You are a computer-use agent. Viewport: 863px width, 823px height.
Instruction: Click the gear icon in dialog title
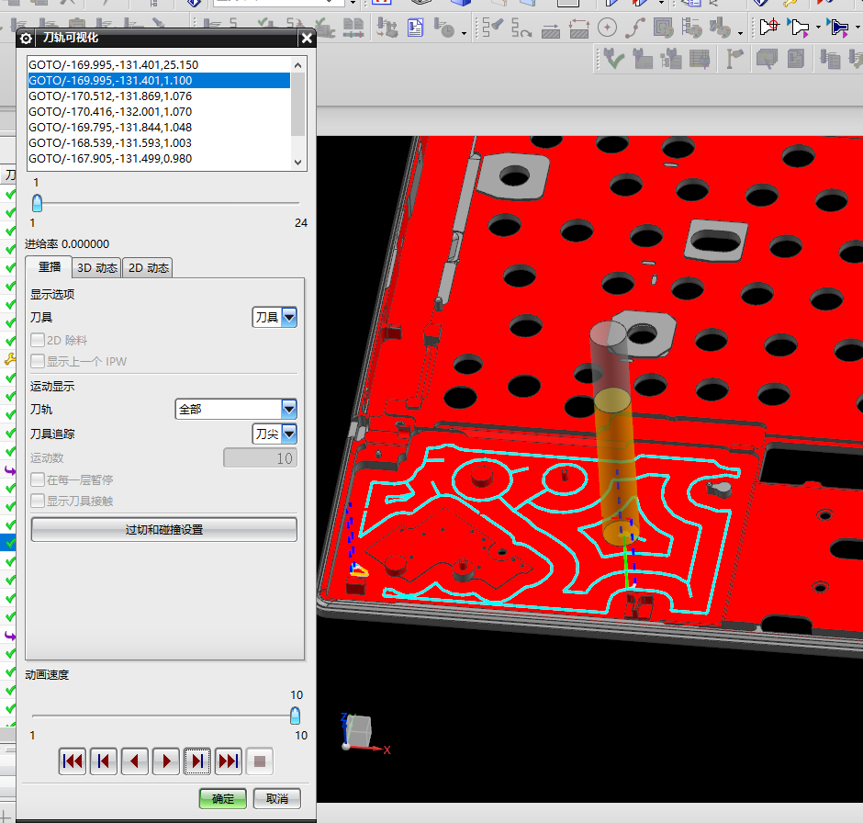pyautogui.click(x=26, y=38)
